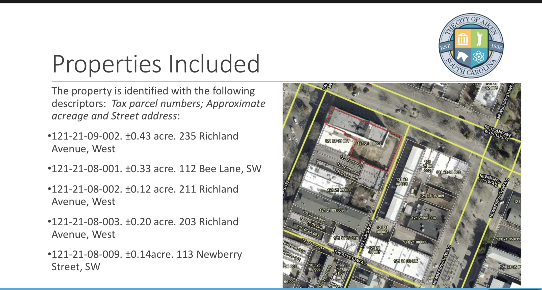Viewport: 542px width, 290px height.
Task: Click the 121 21 08 004 parcel label
Action: 423,218
